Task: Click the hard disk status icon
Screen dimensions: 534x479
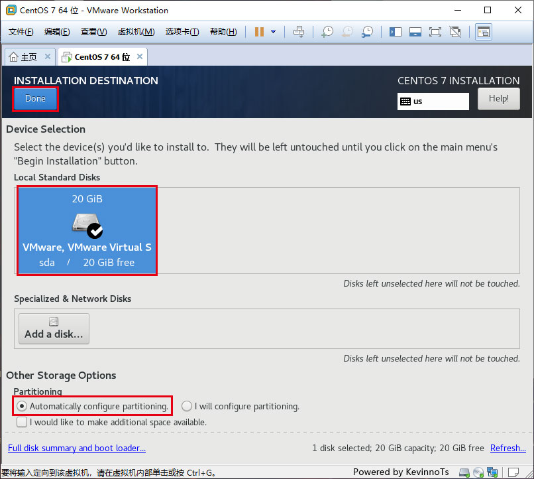Action: point(464,472)
